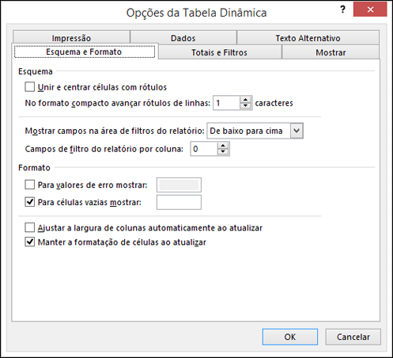The height and width of the screenshot is (358, 393).
Task: Uncheck Manter a formatação de células
Action: click(29, 242)
